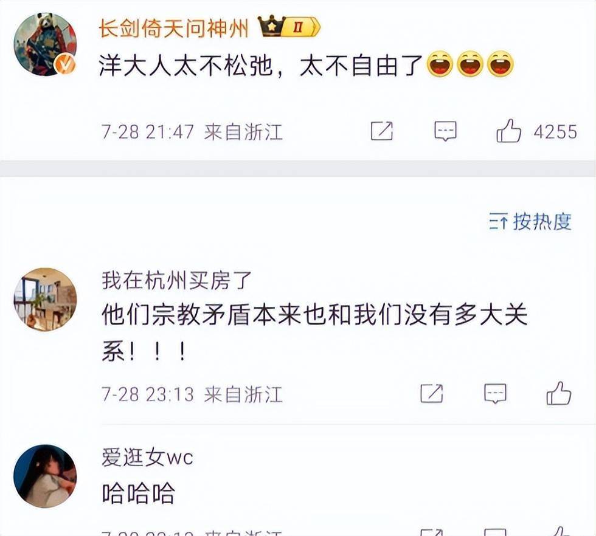Viewport: 596px width, 536px height.
Task: Open comments on the top post
Action: [445, 131]
